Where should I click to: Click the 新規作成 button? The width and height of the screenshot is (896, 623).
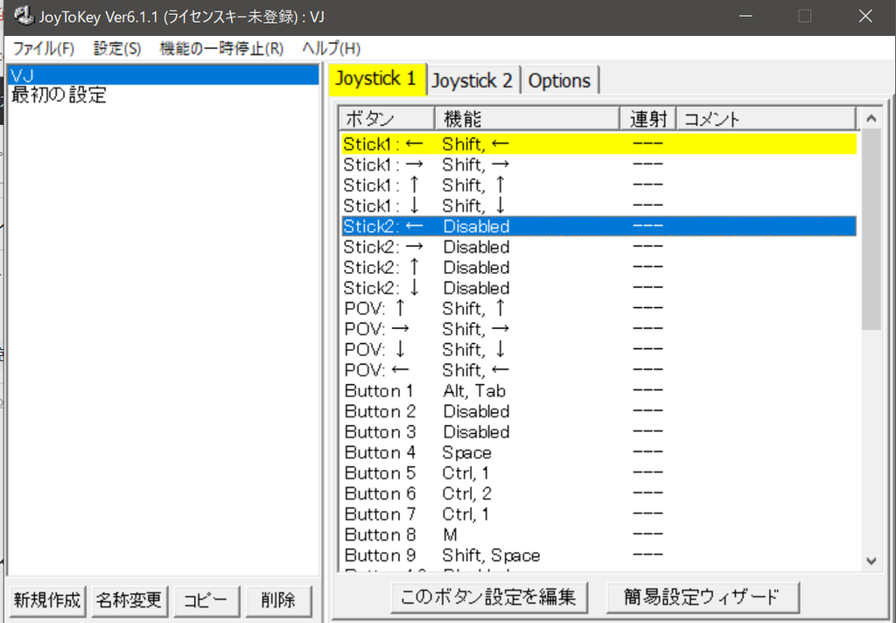[x=45, y=600]
